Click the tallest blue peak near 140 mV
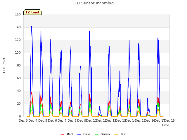This screenshot has width=187, height=140. 32,27
